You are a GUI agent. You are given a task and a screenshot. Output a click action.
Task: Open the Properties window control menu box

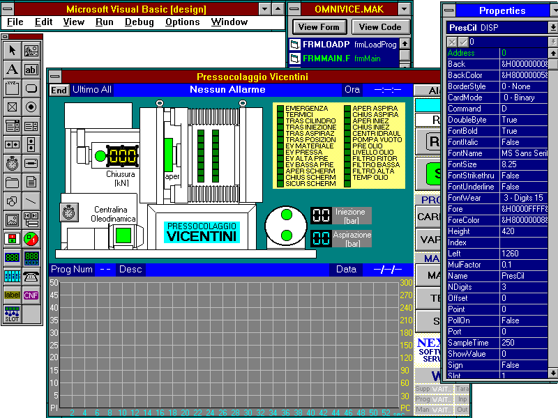pos(448,10)
